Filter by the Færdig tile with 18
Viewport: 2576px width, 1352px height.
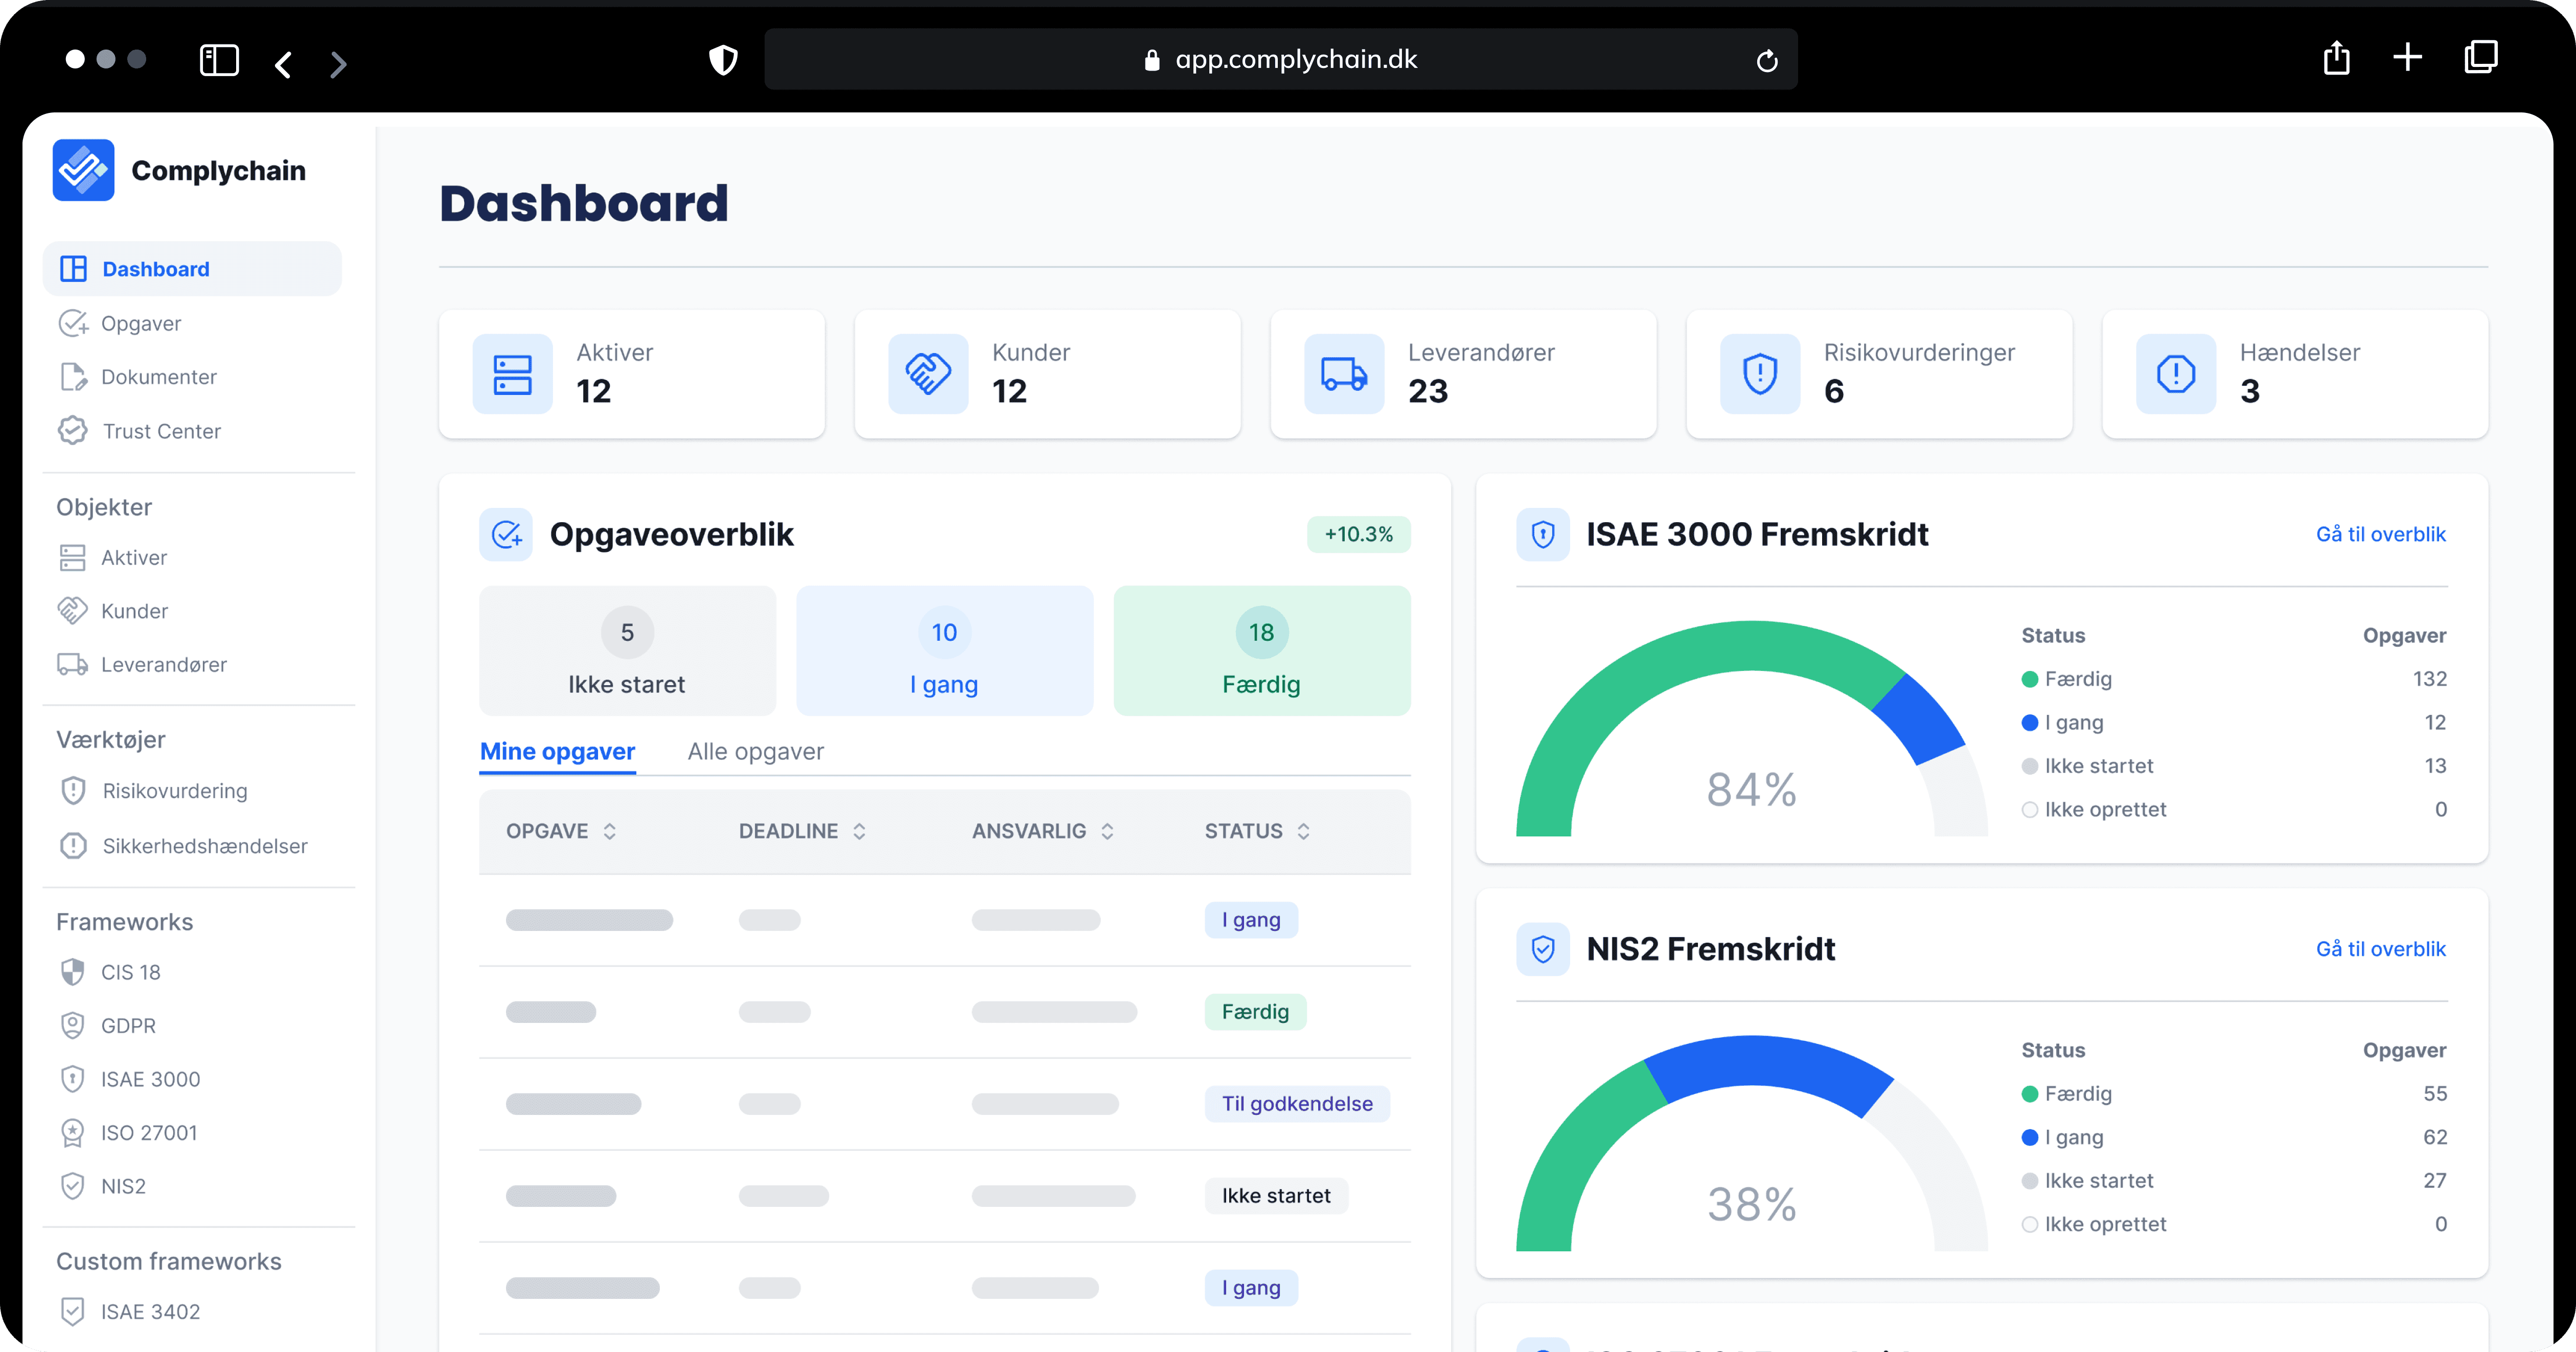pos(1261,651)
